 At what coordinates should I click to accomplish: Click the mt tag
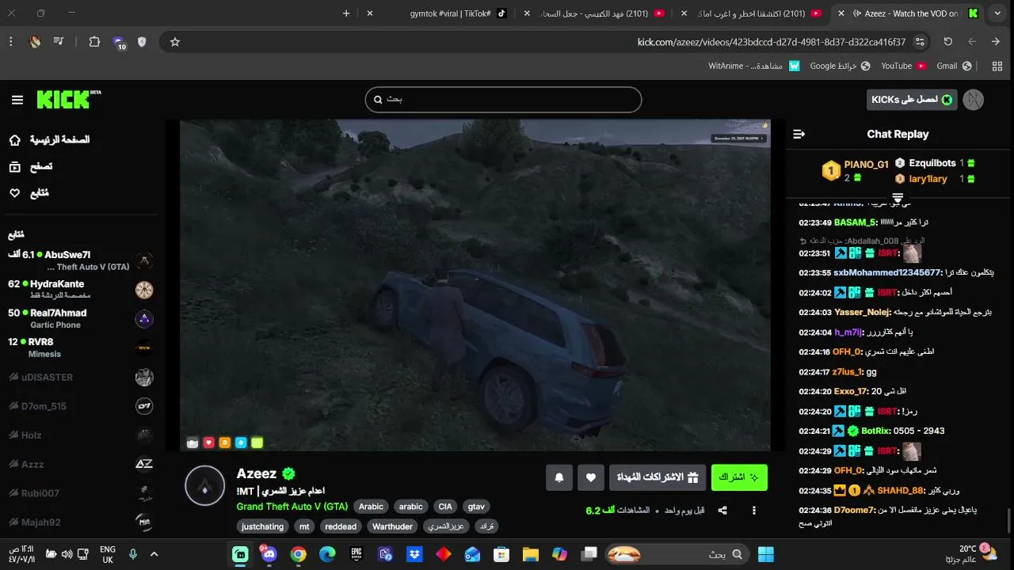(304, 526)
